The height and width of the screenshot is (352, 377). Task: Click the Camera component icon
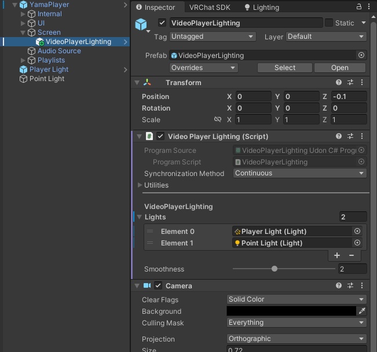coord(147,285)
